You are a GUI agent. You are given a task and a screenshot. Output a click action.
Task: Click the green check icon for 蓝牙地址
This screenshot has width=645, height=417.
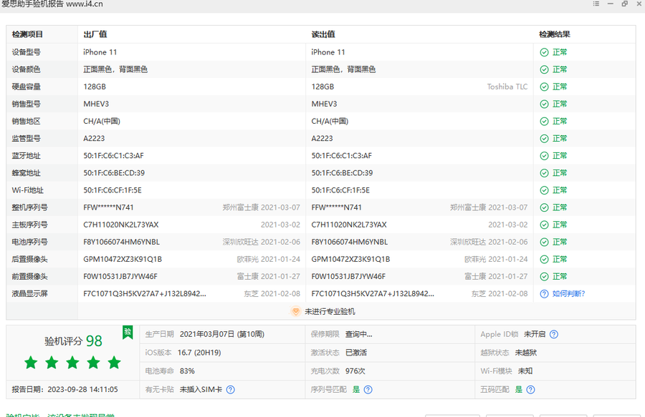[544, 156]
